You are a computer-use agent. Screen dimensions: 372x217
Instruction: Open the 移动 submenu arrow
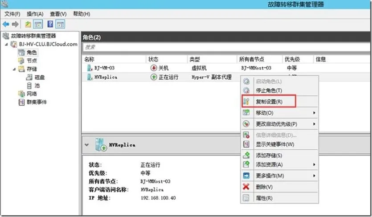pos(314,113)
